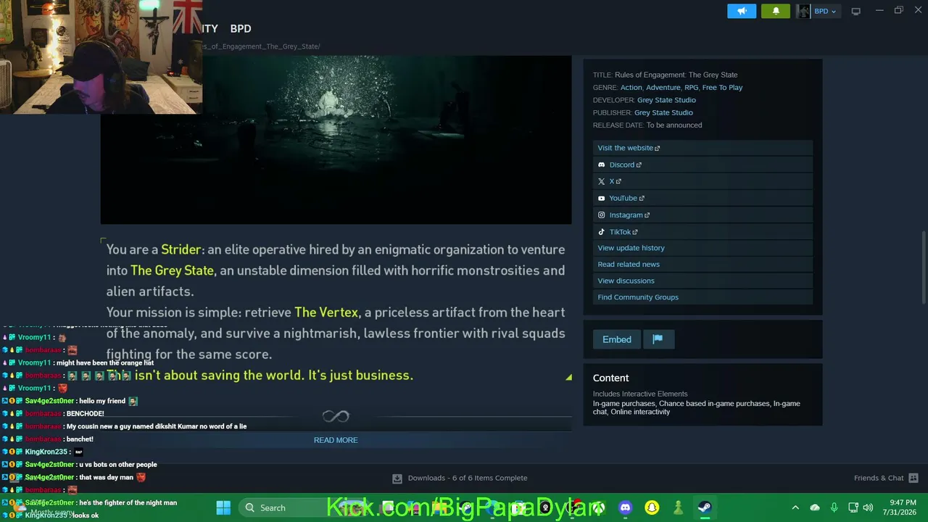The image size is (928, 522).
Task: Click the Friends & Chat icon
Action: 913,478
